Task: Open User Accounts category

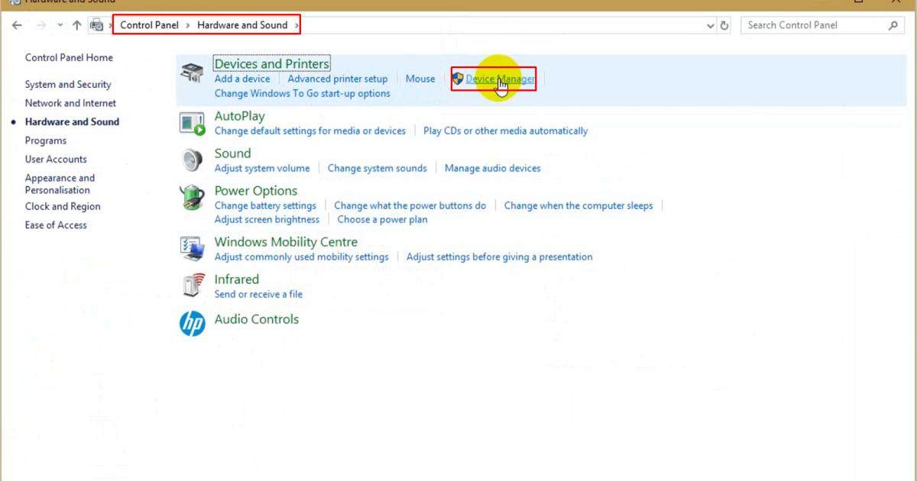Action: pyautogui.click(x=56, y=160)
